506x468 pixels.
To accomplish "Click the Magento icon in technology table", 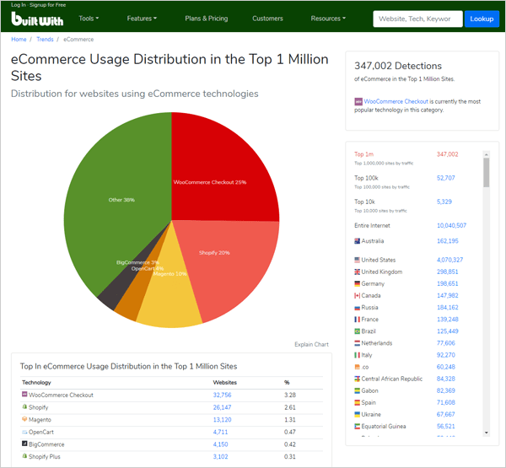I will pyautogui.click(x=24, y=419).
